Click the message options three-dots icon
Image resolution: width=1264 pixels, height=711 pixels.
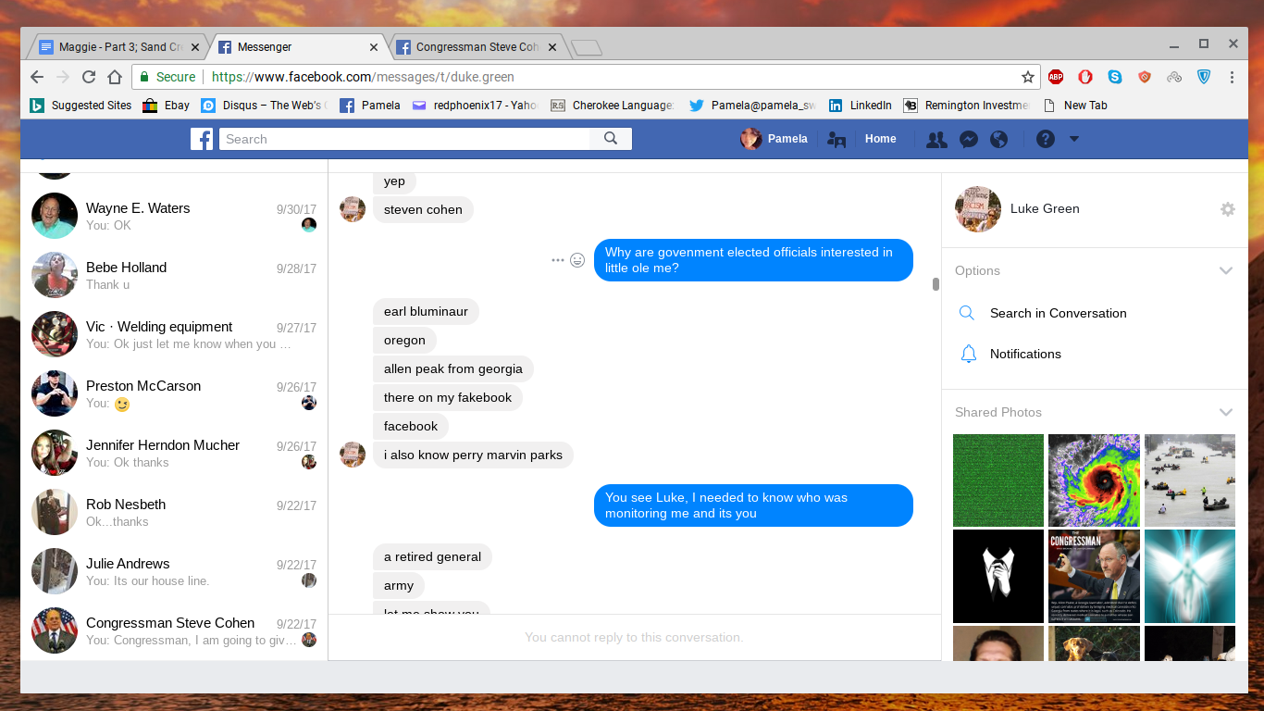point(557,260)
